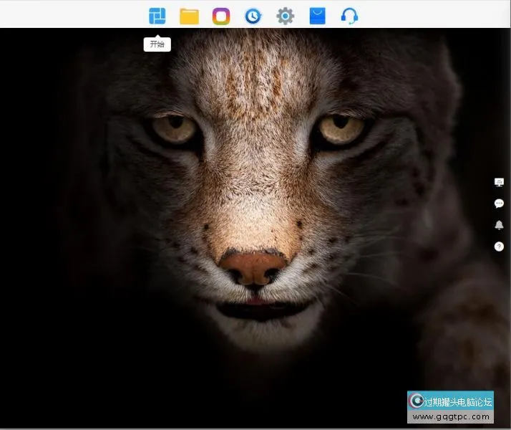The image size is (511, 430).
Task: Open the headset customer support app
Action: 349,16
